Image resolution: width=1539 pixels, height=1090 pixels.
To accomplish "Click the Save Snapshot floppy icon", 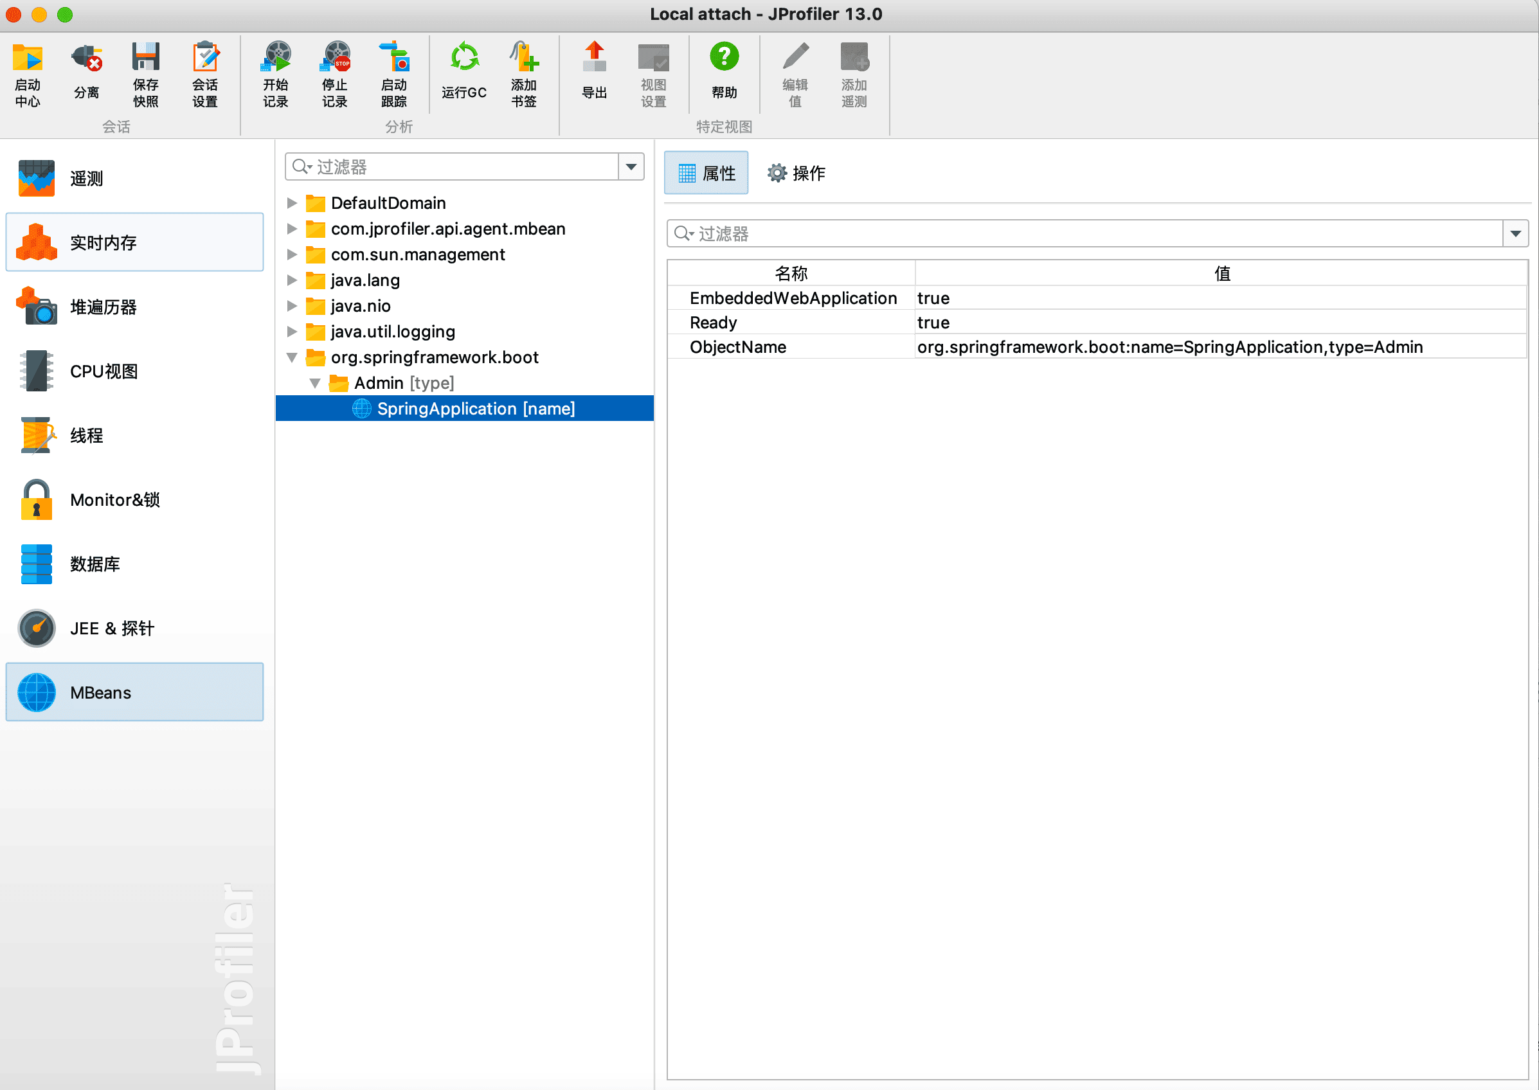I will 146,58.
